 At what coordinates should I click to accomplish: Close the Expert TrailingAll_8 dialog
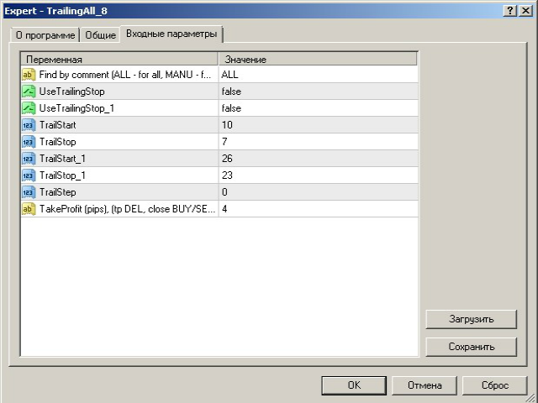click(x=525, y=11)
